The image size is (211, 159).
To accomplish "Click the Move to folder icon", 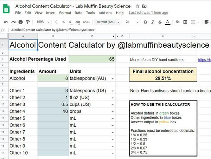I will point(144,6).
